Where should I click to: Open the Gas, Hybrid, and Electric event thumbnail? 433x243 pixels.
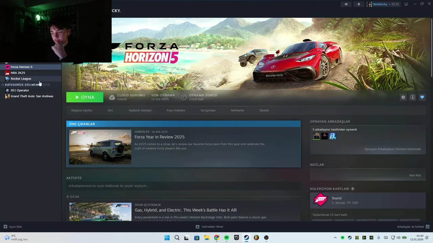pyautogui.click(x=100, y=212)
